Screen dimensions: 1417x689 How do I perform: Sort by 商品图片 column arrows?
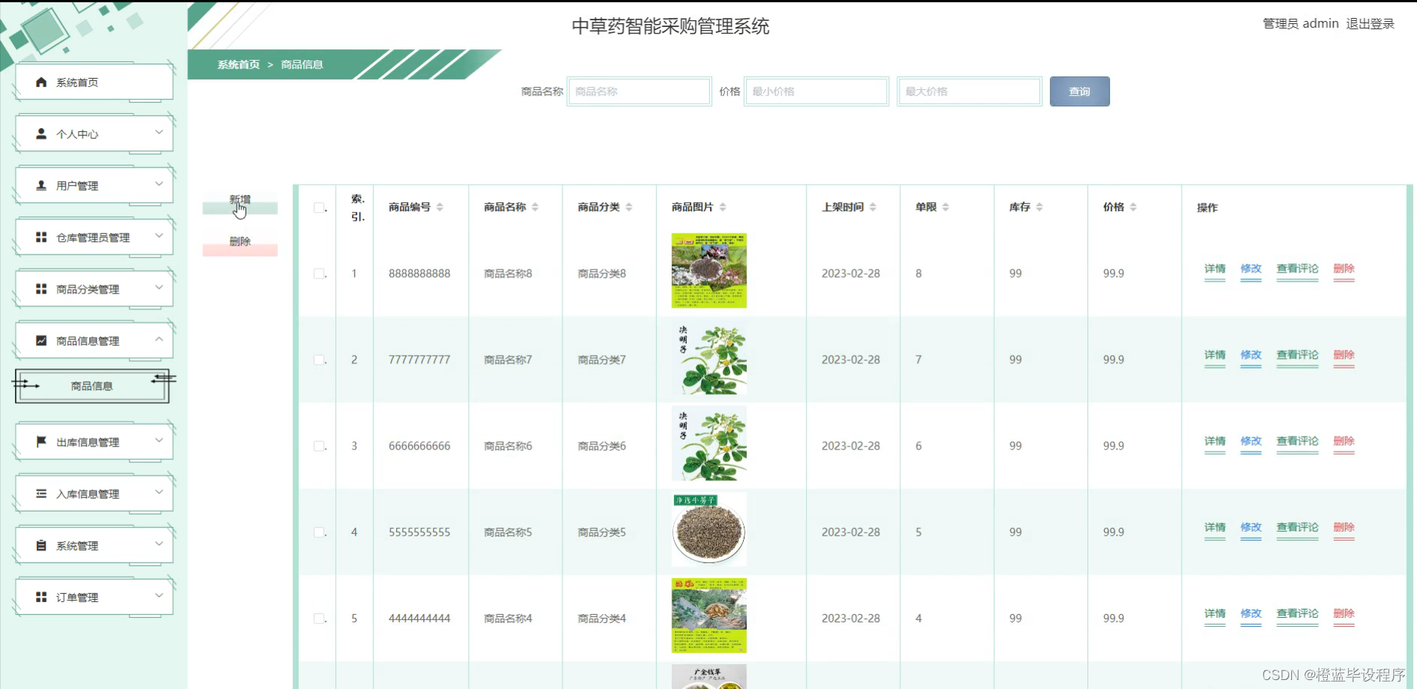tap(722, 207)
